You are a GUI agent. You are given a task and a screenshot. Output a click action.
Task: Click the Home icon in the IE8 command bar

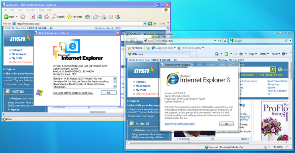(217, 54)
